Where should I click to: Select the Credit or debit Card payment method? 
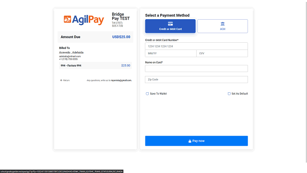pos(170,26)
